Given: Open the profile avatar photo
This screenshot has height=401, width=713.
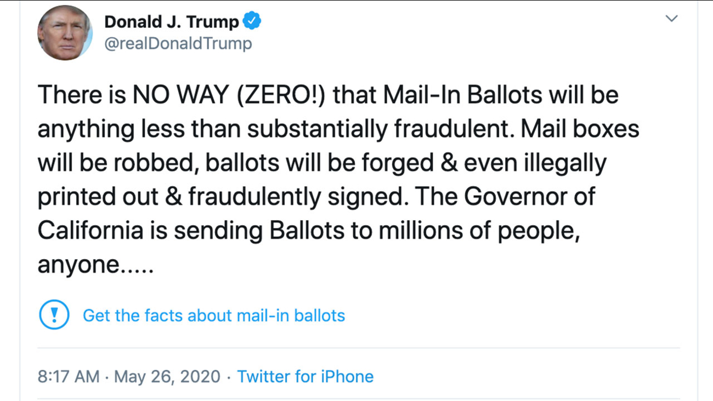Looking at the screenshot, I should pyautogui.click(x=65, y=33).
